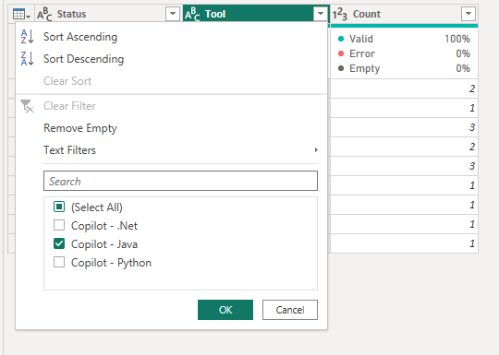
Task: Click the Tool column header
Action: click(256, 14)
